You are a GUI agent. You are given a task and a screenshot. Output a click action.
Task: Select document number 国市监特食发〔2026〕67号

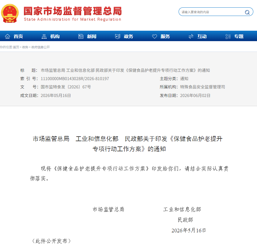[66, 87]
